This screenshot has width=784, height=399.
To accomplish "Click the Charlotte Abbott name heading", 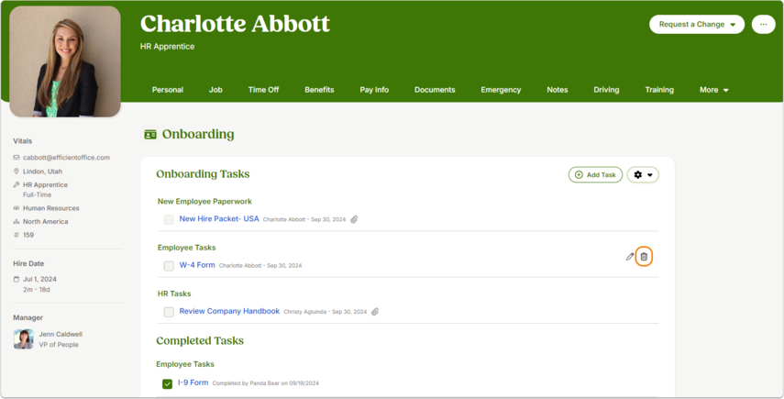I will (x=235, y=24).
